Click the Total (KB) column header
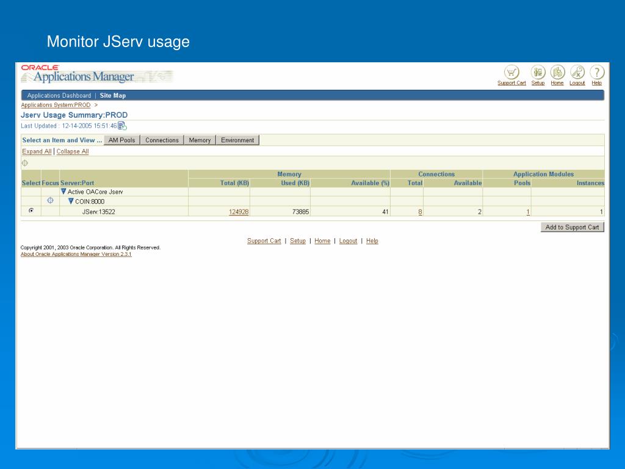The width and height of the screenshot is (625, 469). coord(234,183)
